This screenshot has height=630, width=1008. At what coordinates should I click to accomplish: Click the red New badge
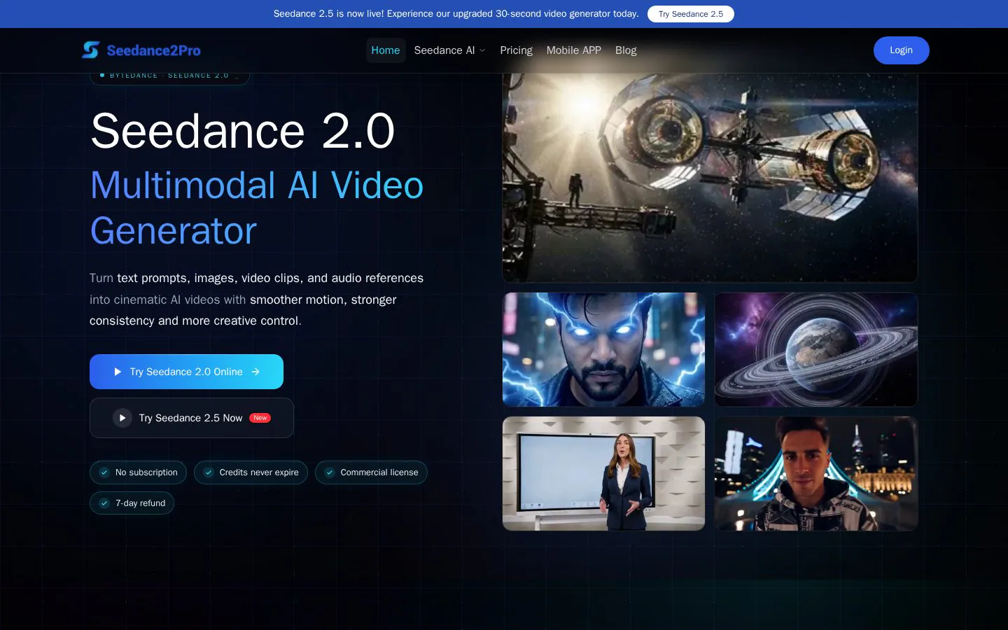(x=260, y=418)
